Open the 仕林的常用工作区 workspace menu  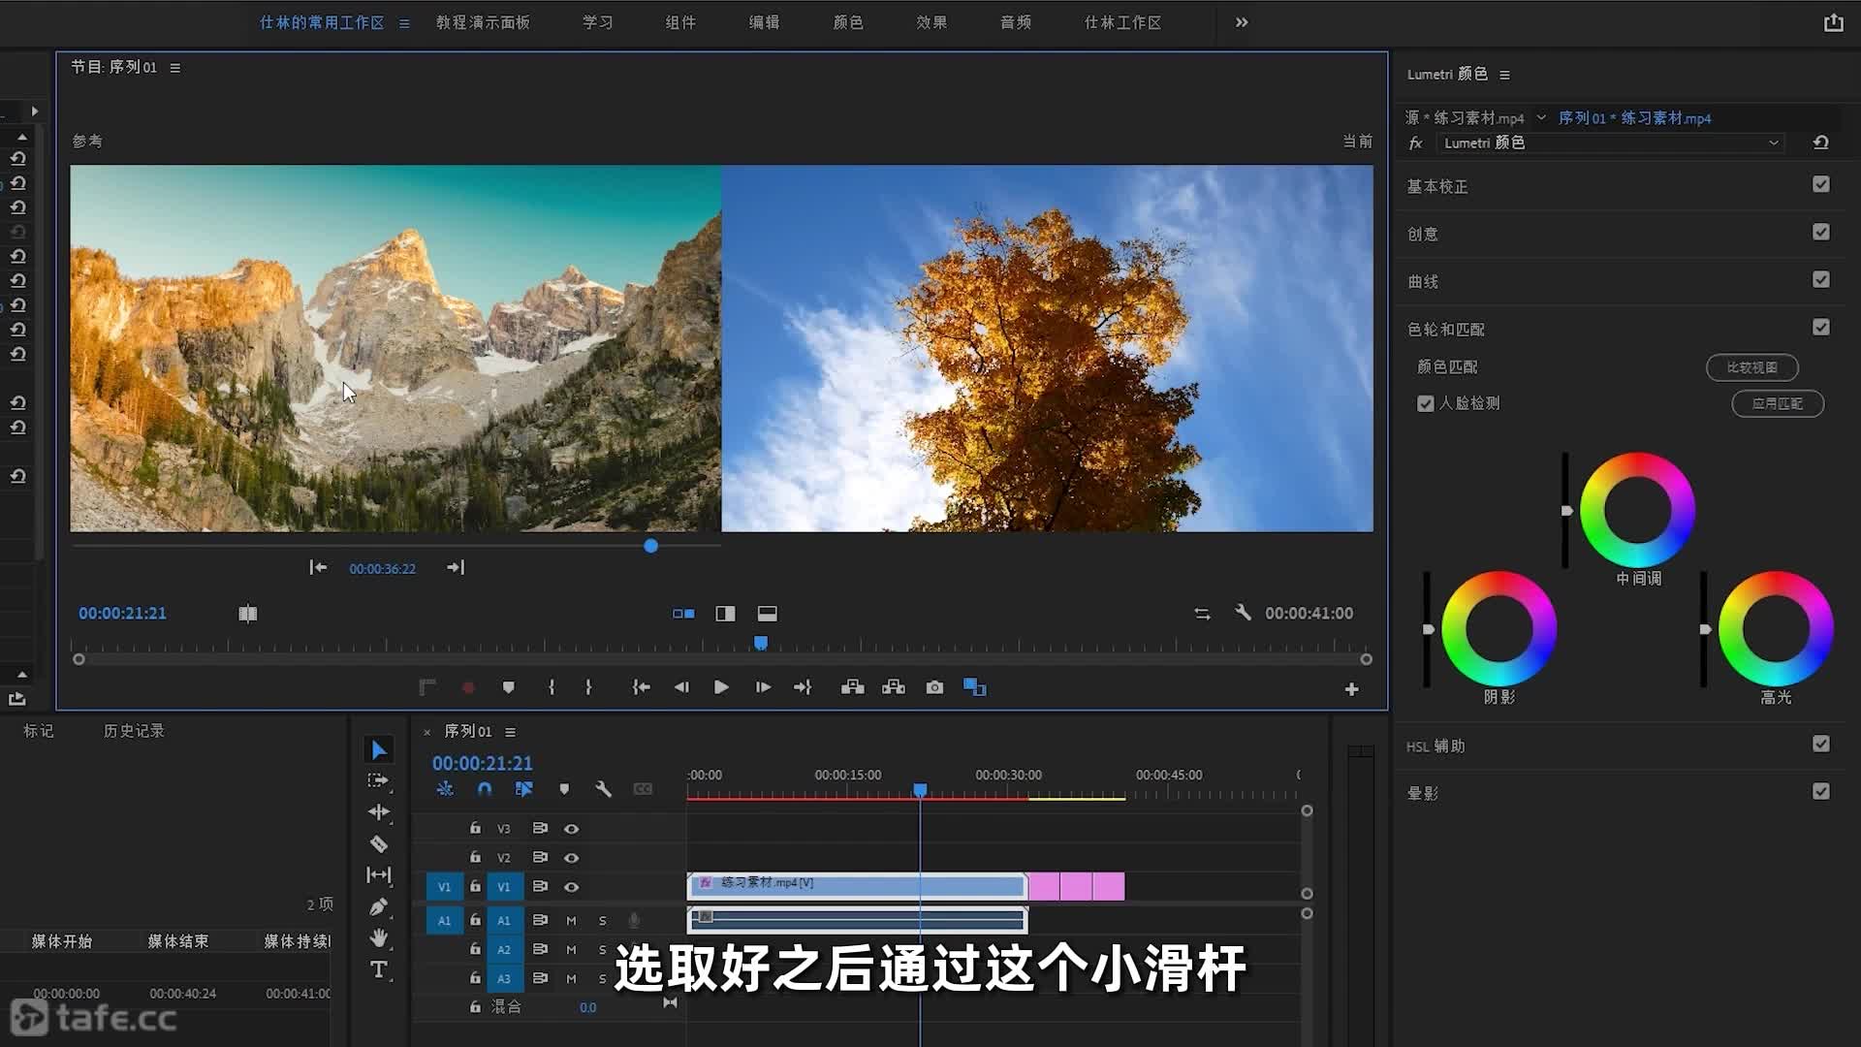[404, 23]
